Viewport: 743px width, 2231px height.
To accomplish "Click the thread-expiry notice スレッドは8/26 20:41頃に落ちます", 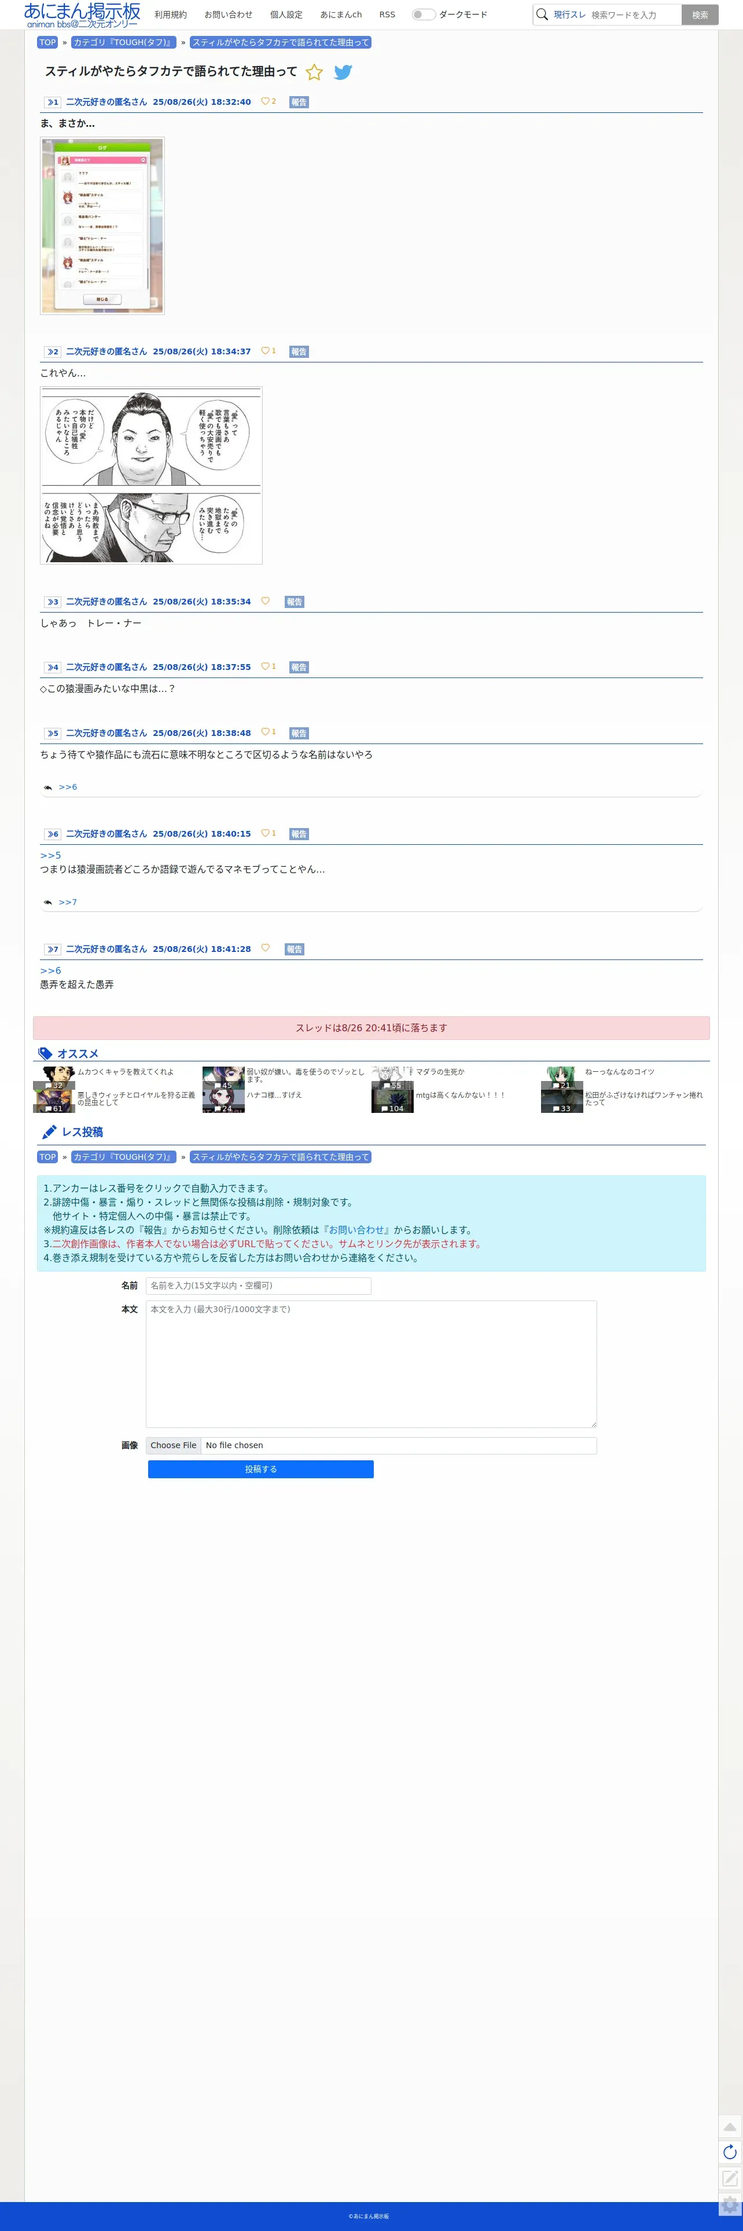I will point(371,1028).
